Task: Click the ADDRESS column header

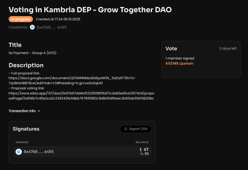Action: tap(22, 142)
